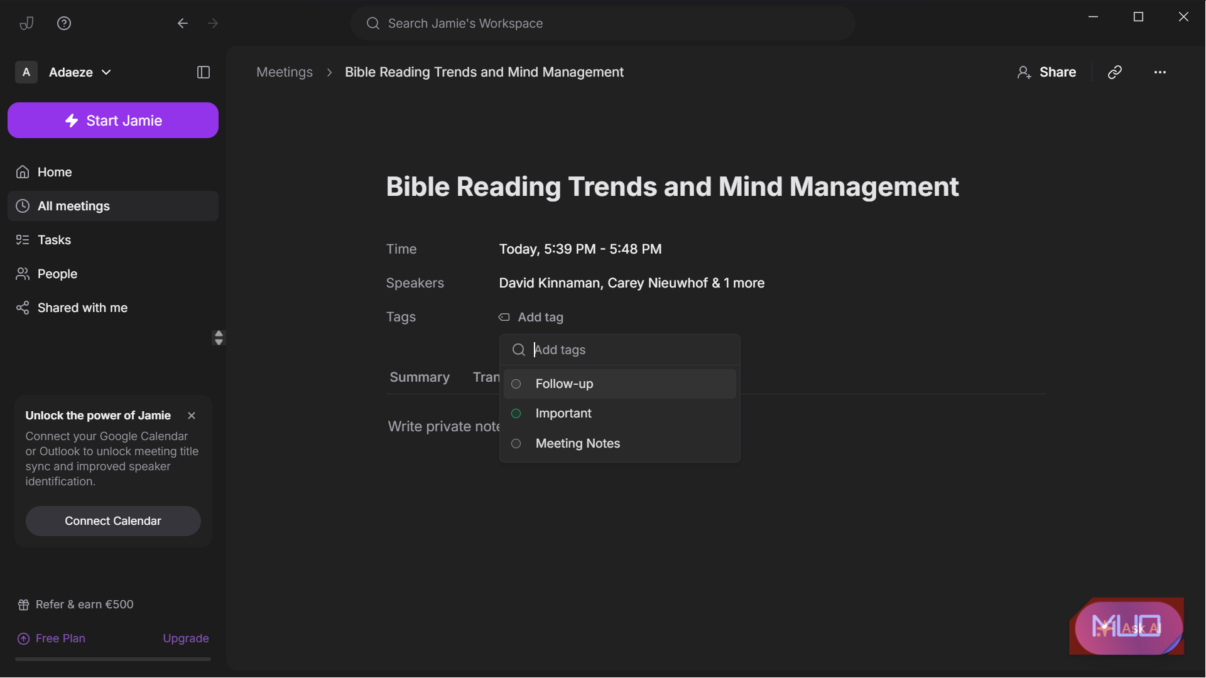Screen dimensions: 1206x678
Task: Maximize the window
Action: point(1138,17)
